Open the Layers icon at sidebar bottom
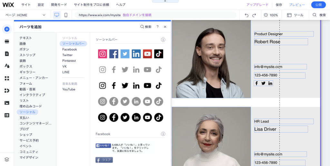 tap(7, 160)
